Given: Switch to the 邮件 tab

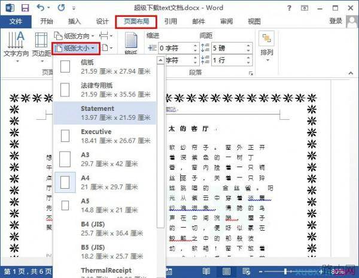Looking at the screenshot, I should pos(199,22).
